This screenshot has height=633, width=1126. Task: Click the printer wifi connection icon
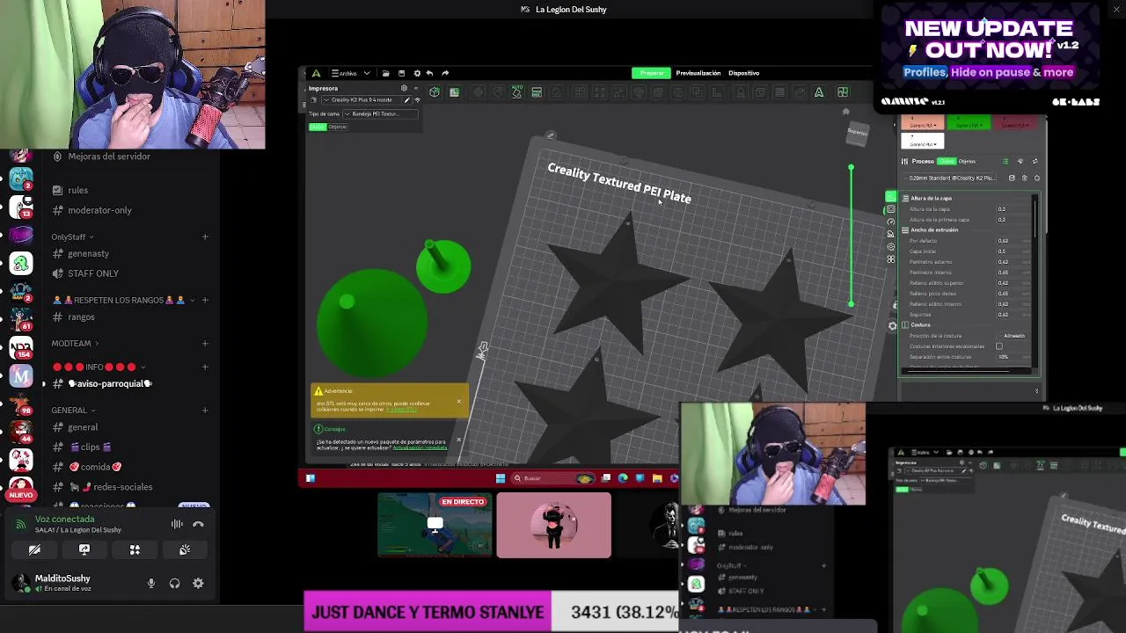[x=418, y=100]
